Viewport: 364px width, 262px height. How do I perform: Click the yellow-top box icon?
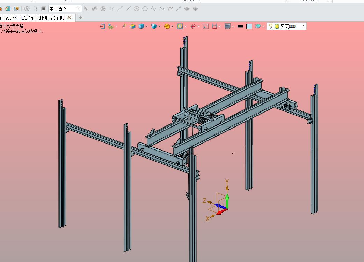coord(133,26)
